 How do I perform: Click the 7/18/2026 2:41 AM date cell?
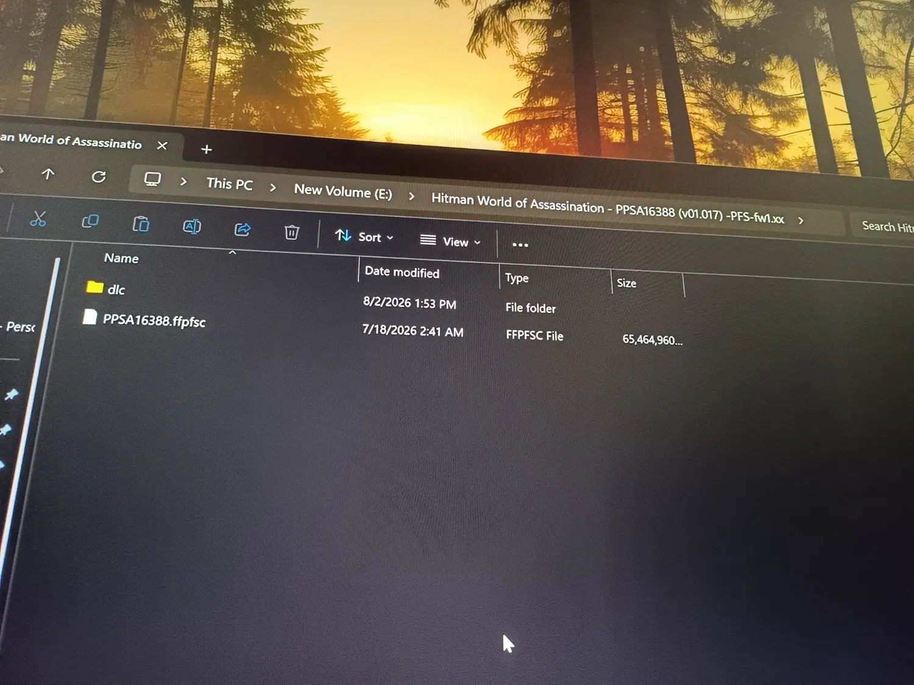tap(413, 331)
